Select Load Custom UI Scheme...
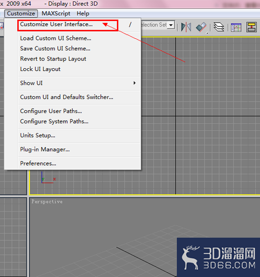 79,38
